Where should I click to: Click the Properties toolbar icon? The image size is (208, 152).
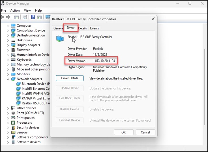click(x=25, y=17)
